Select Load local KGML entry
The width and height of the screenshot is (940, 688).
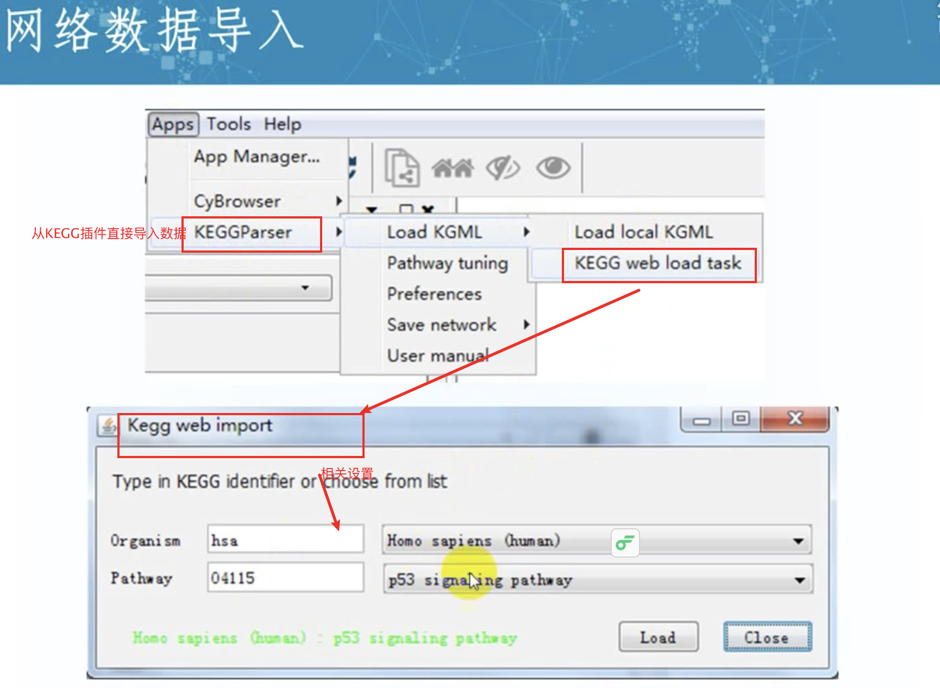coord(643,232)
